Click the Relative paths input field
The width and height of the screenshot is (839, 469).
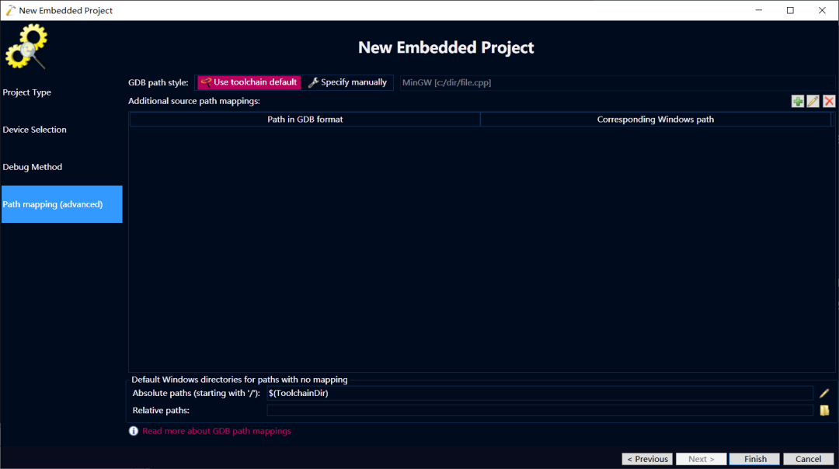[x=540, y=410]
